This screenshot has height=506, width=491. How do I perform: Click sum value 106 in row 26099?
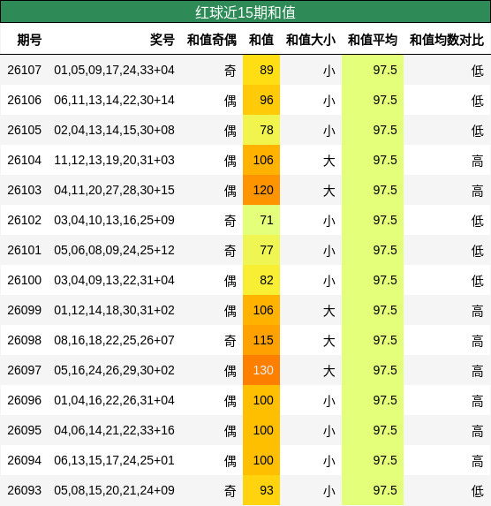point(261,310)
